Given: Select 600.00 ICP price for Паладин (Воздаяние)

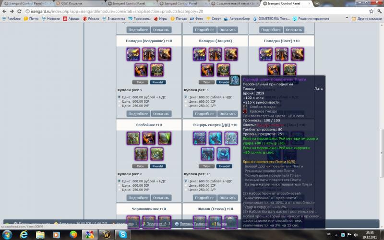Looking at the screenshot, I should coord(120,101).
